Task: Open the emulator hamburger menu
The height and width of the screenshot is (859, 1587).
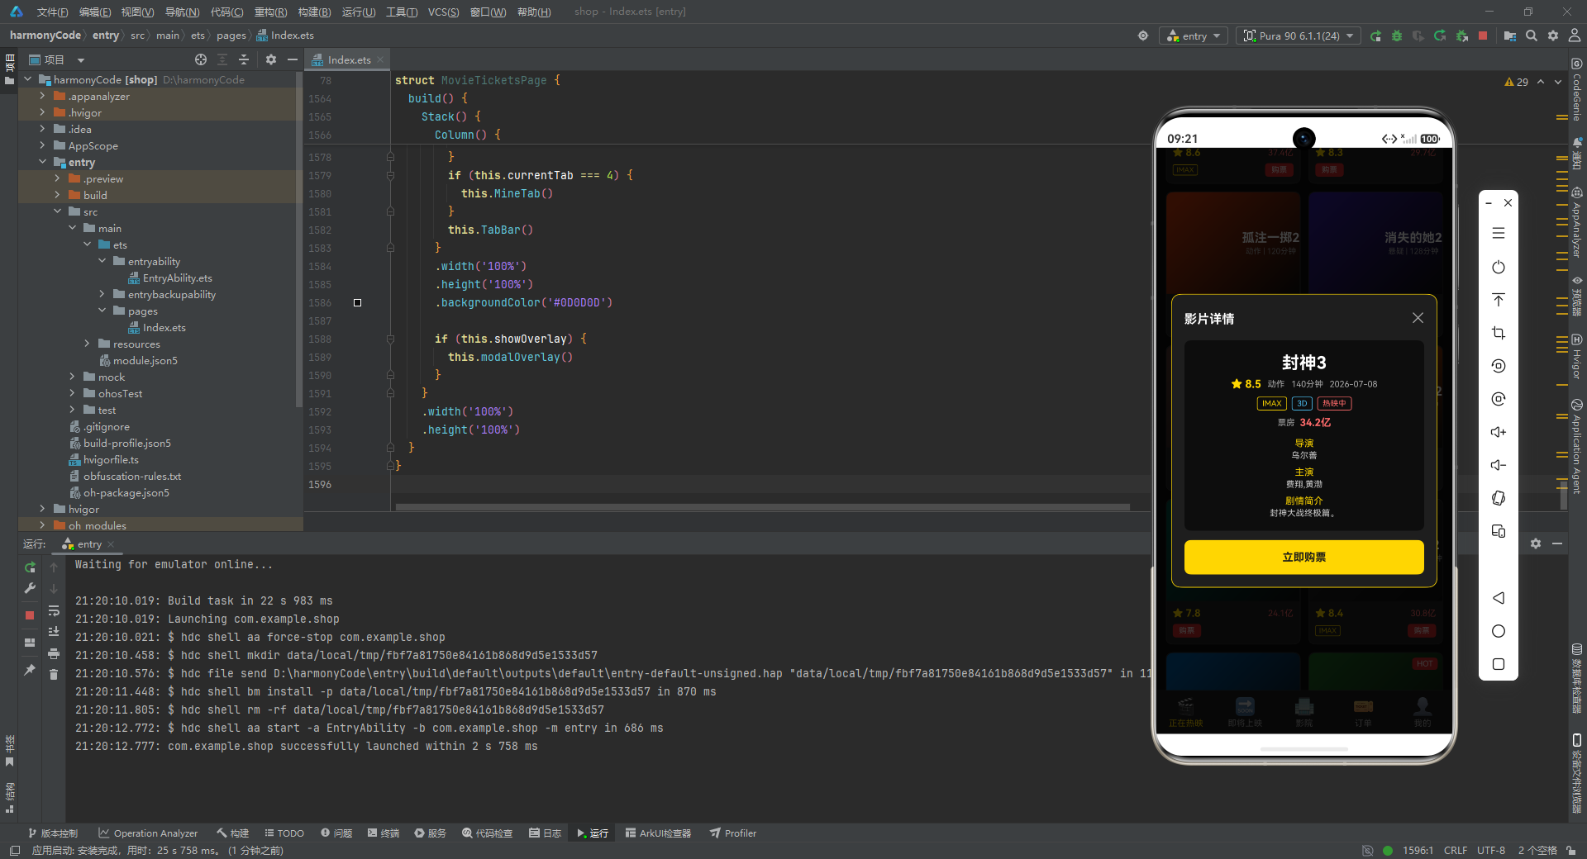Action: coord(1499,234)
